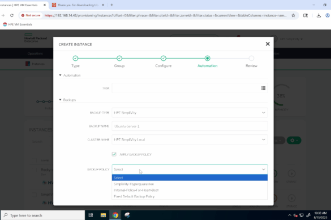Click the Backup Name field
This screenshot has width=331, height=220.
(190, 126)
